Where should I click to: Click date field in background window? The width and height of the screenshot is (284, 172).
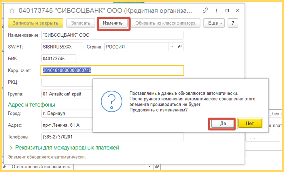pyautogui.click(x=263, y=137)
